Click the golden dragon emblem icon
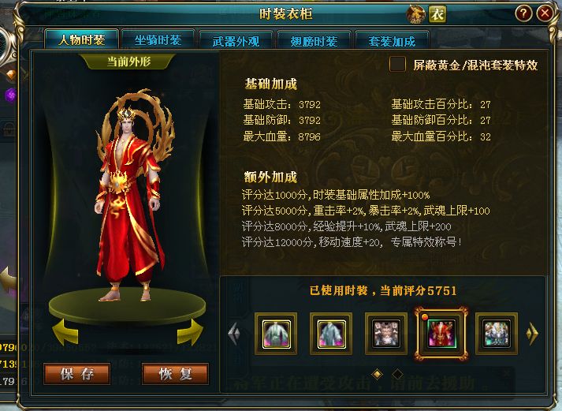 coord(415,14)
